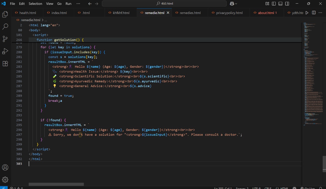Open the Accounts menu icon

pos(5,167)
